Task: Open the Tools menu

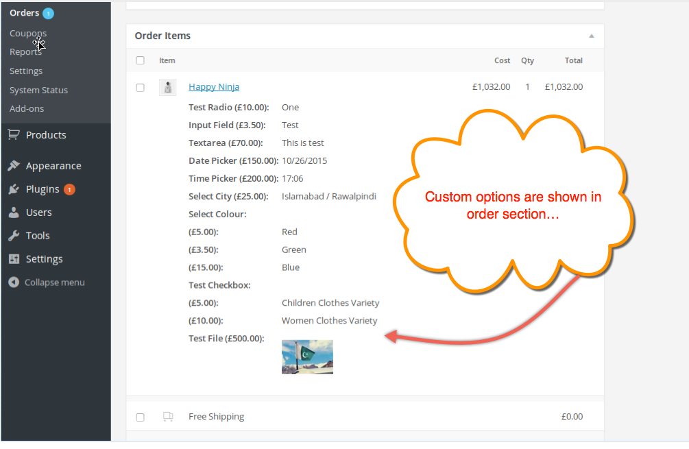Action: coord(38,236)
